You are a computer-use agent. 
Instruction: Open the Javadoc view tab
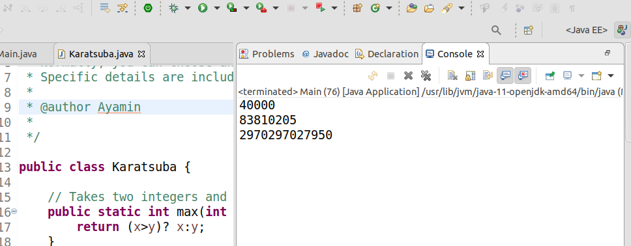pos(325,54)
